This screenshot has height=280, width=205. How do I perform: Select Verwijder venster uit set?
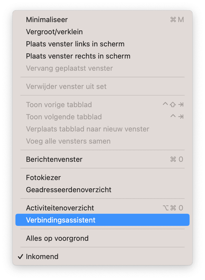(102, 86)
